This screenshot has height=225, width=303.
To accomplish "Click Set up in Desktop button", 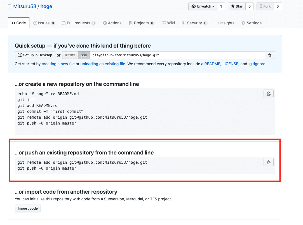I will tap(35, 55).
